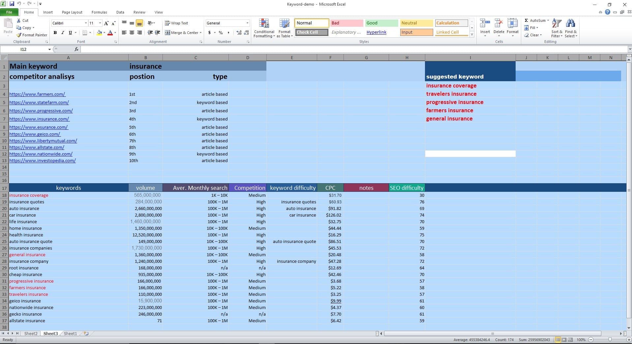Open the General number format dropdown
The image size is (632, 344).
coord(247,23)
